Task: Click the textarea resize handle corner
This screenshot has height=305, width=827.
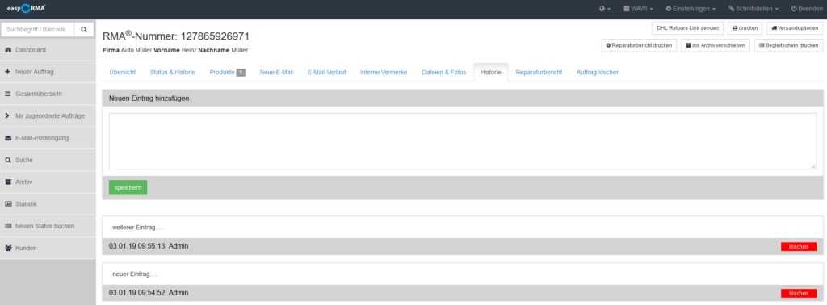Action: [x=812, y=166]
